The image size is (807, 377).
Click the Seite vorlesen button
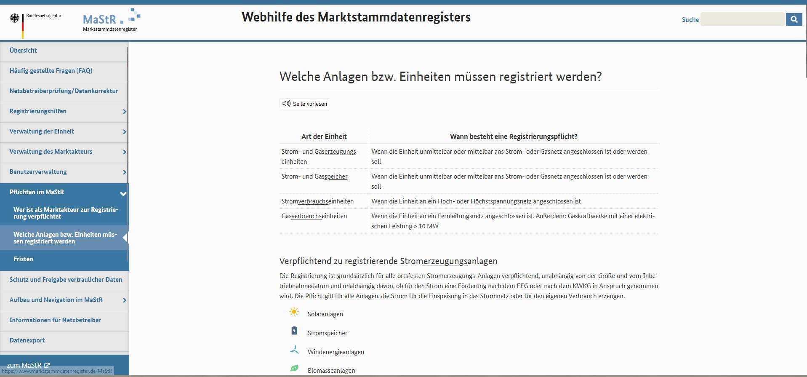coord(304,104)
